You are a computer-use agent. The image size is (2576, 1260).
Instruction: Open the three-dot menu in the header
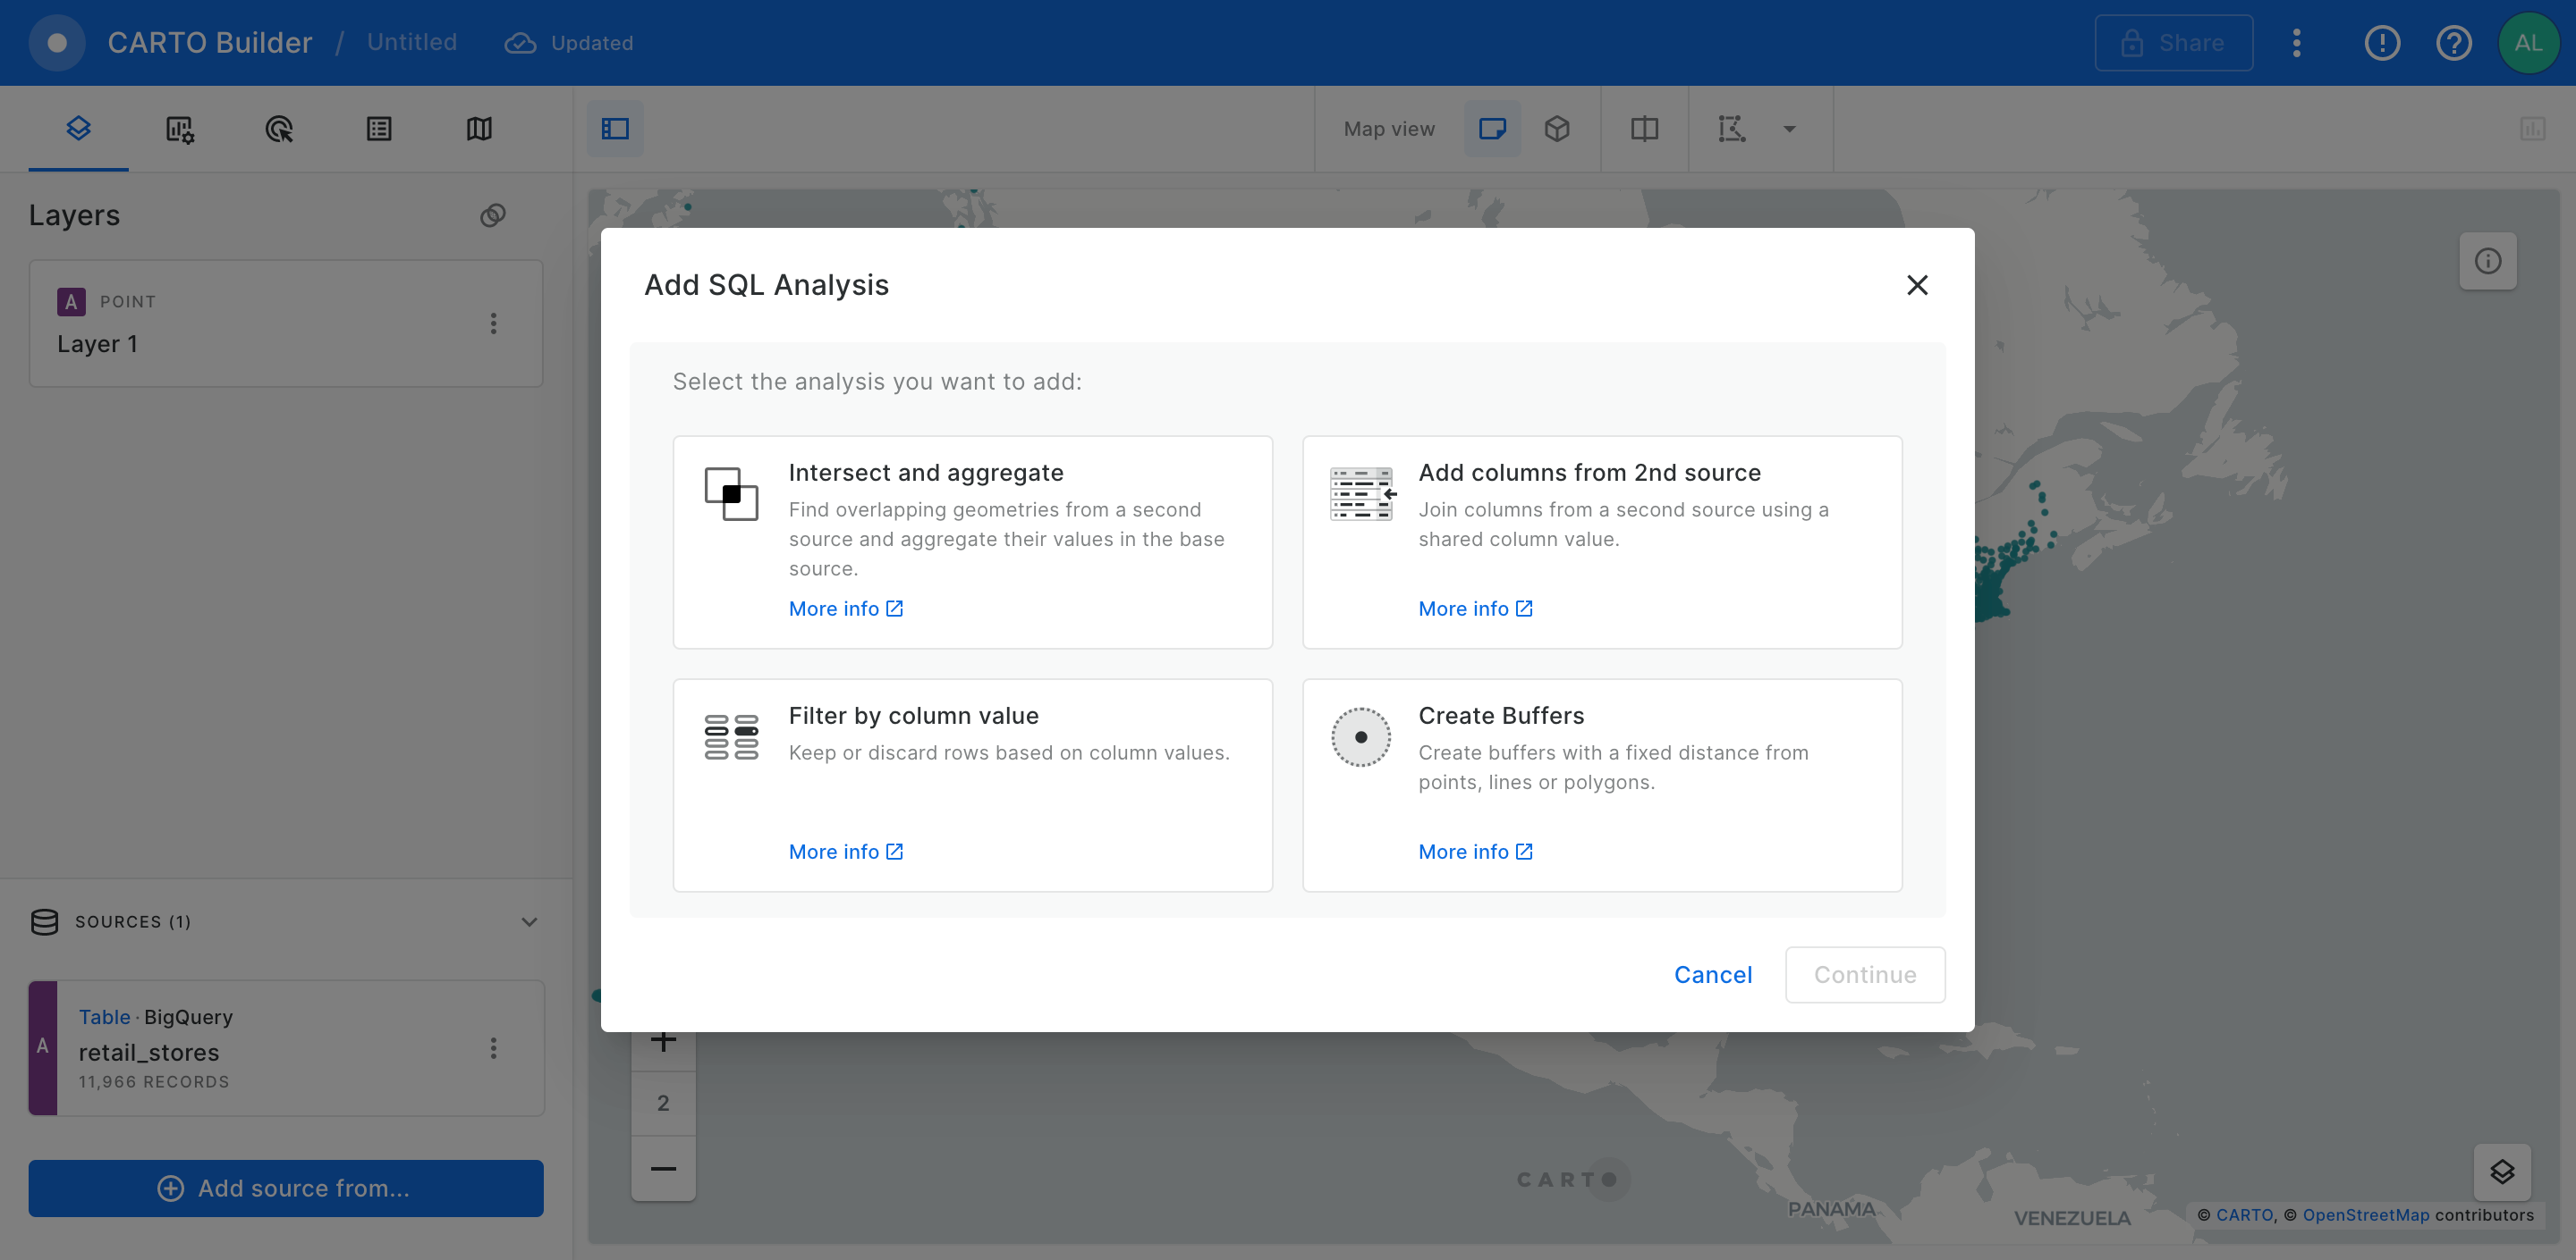click(2297, 43)
